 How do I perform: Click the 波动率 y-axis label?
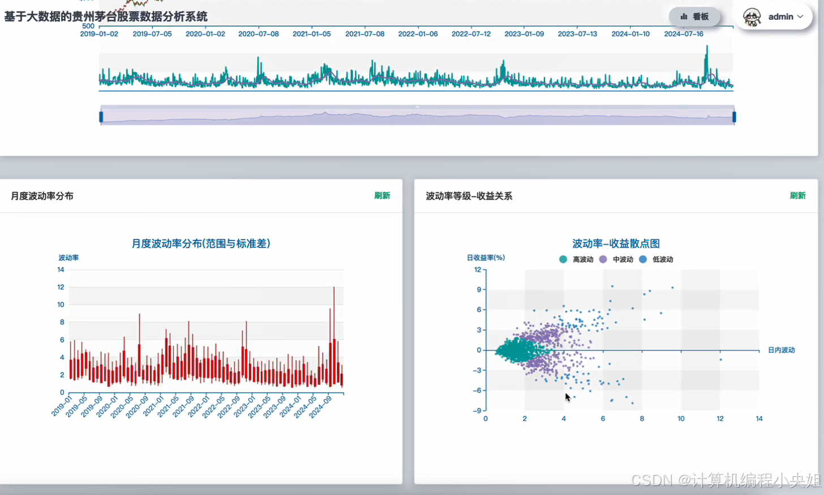point(68,258)
